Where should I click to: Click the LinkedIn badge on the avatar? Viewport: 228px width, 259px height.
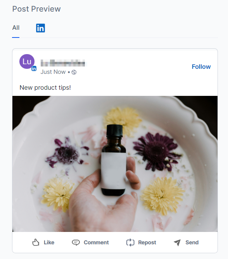pos(34,68)
